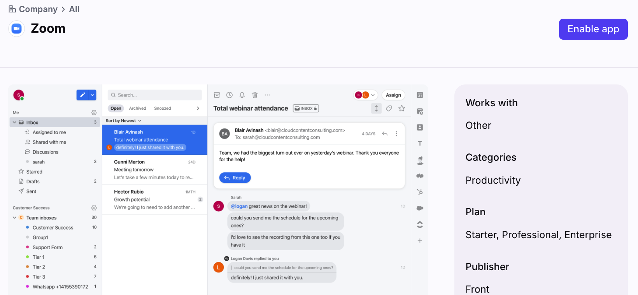Switch to the Archived tab

[x=137, y=108]
